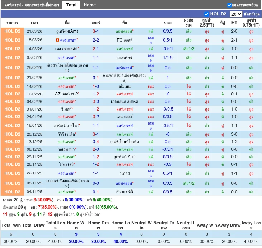Click the อัลเมเร่ ซิตี้ team name
The height and width of the screenshot is (248, 262).
(x=125, y=192)
